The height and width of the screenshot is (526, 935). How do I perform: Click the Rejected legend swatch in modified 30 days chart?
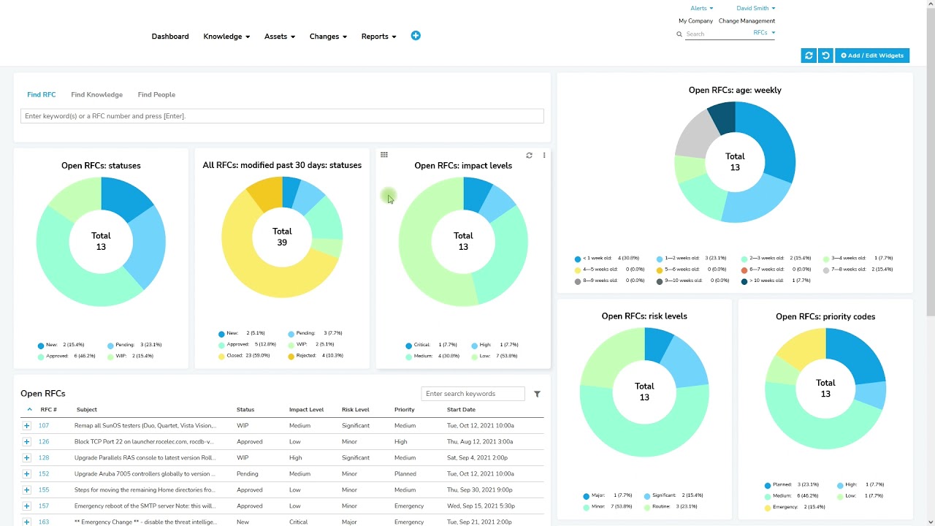tap(291, 357)
